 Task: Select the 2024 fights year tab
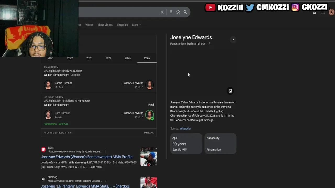108,58
